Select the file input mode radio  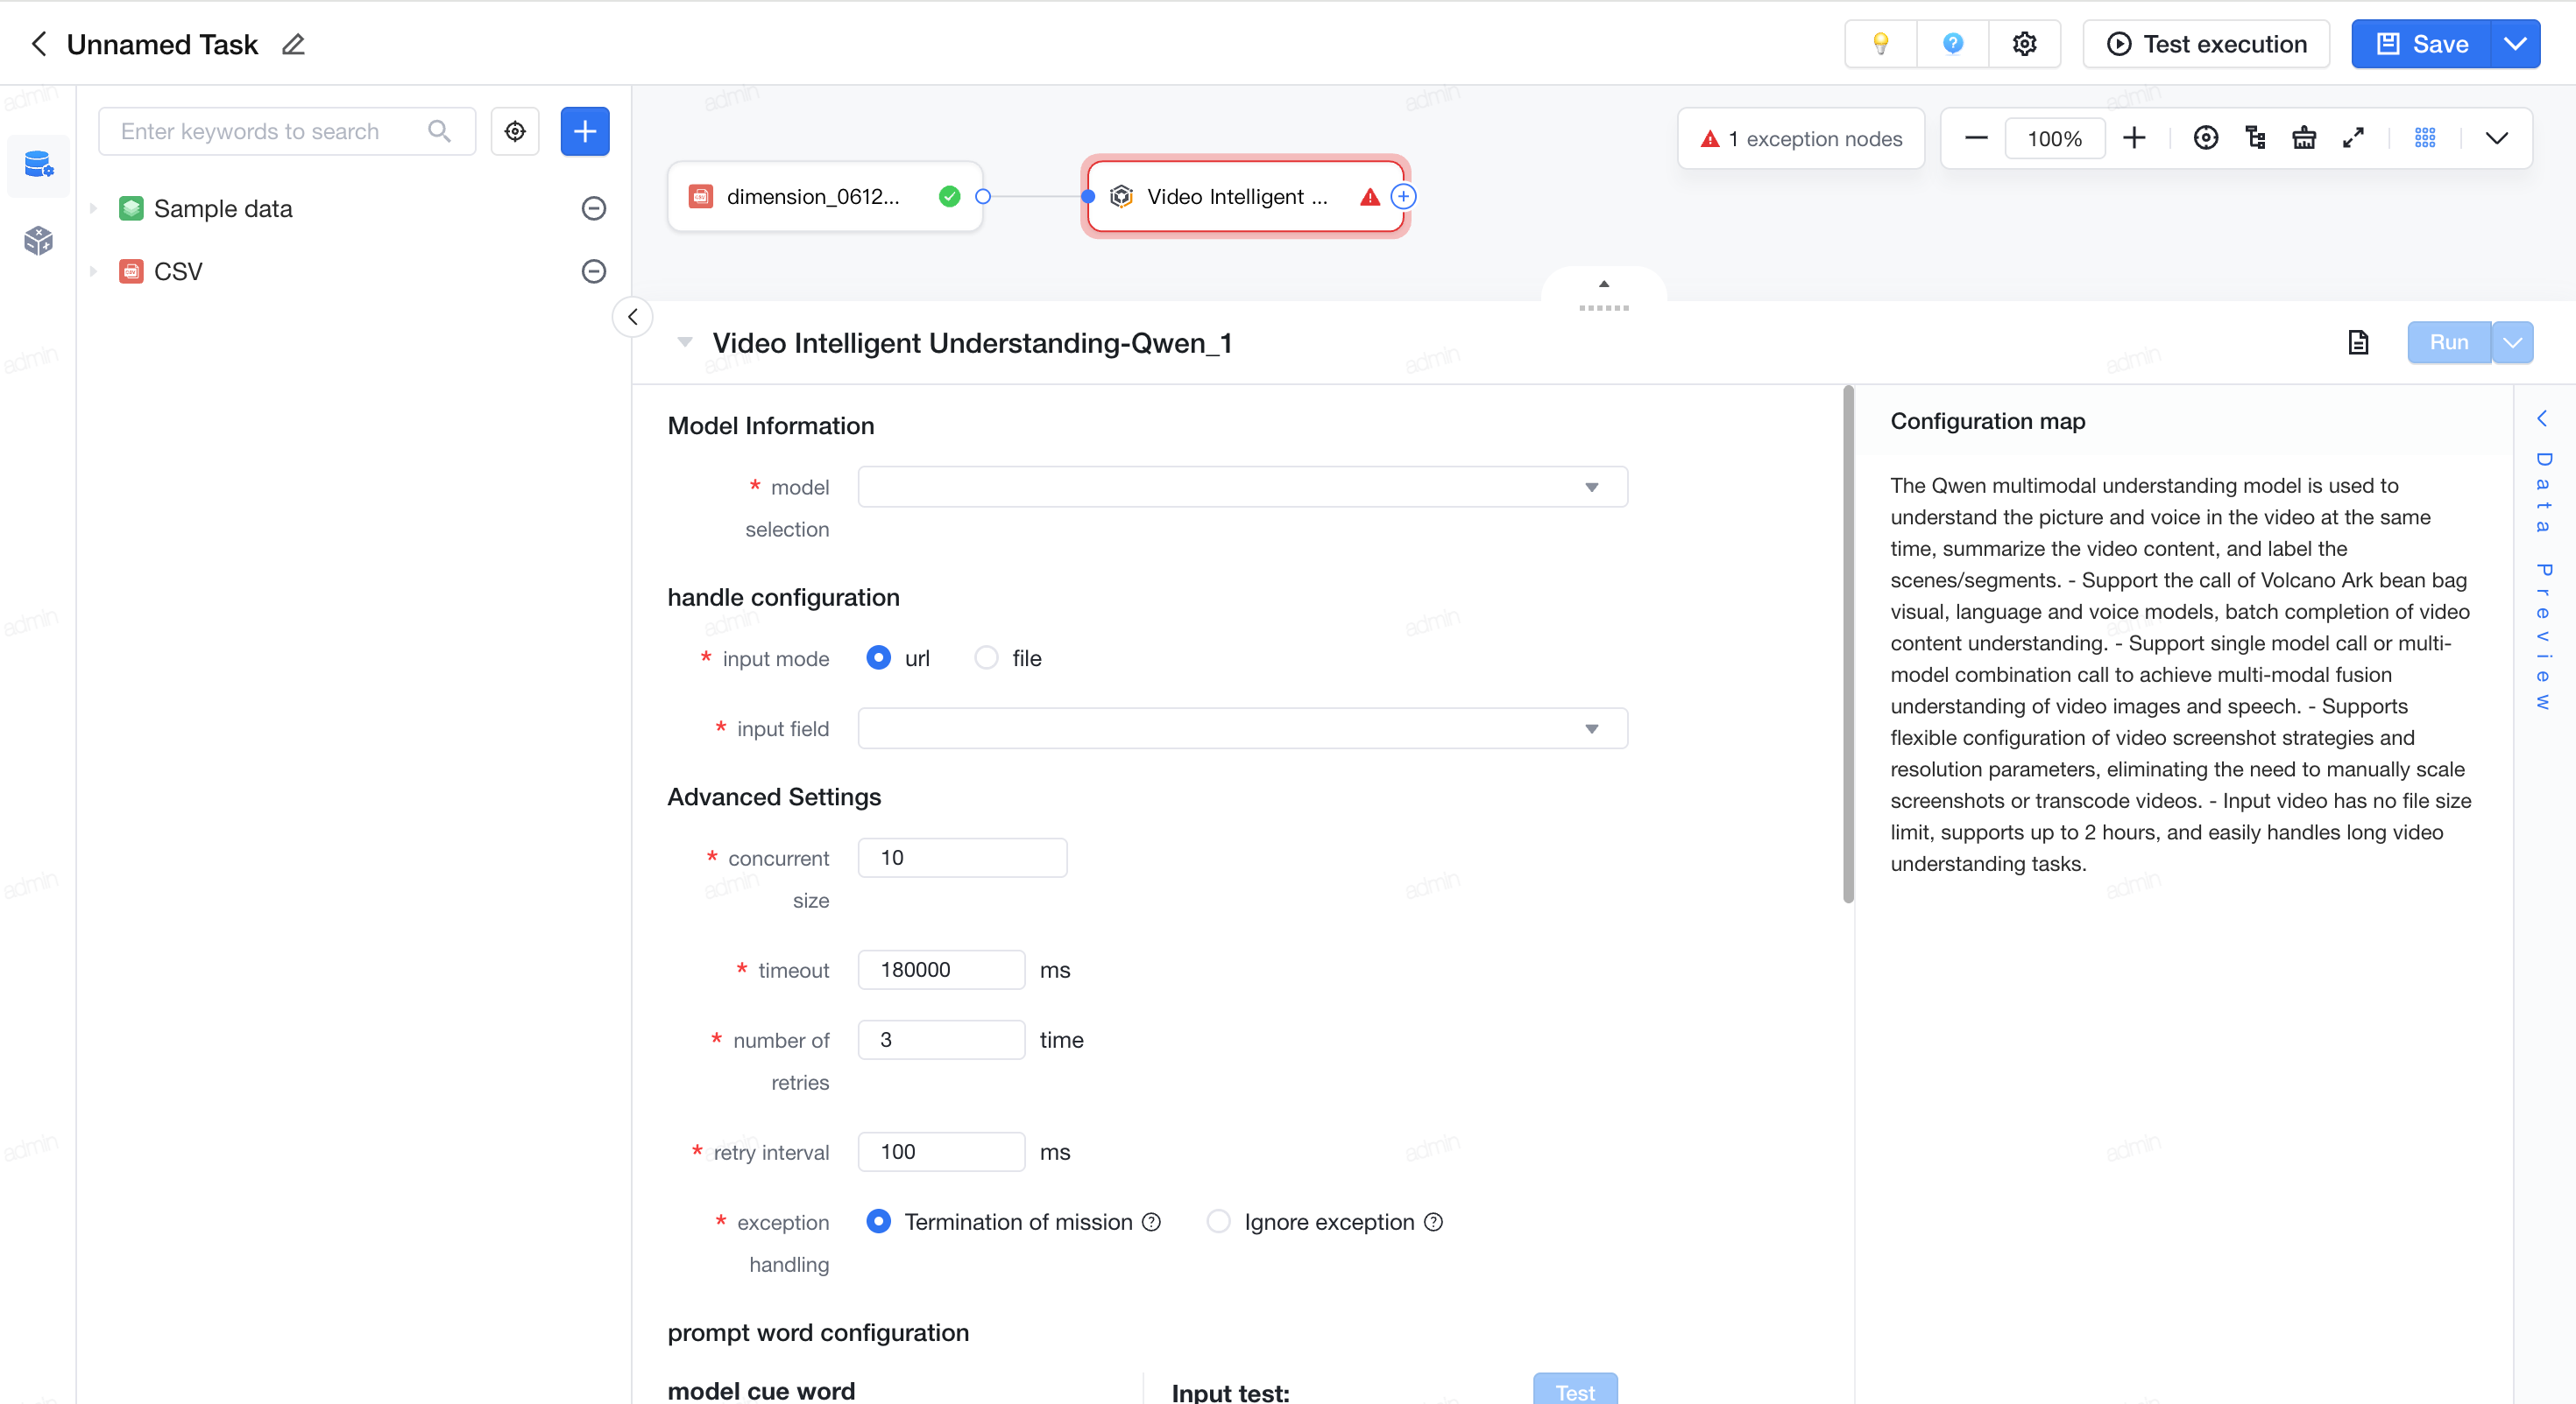coord(986,657)
